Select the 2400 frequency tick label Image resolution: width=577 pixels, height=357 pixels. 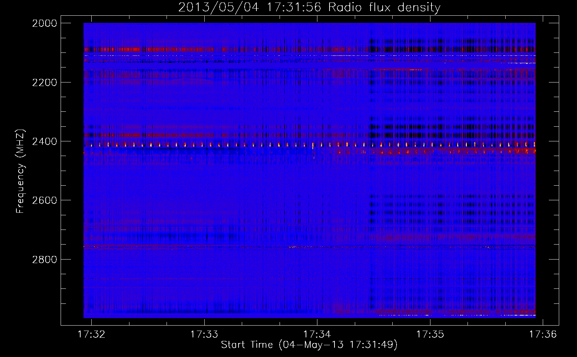pos(45,141)
